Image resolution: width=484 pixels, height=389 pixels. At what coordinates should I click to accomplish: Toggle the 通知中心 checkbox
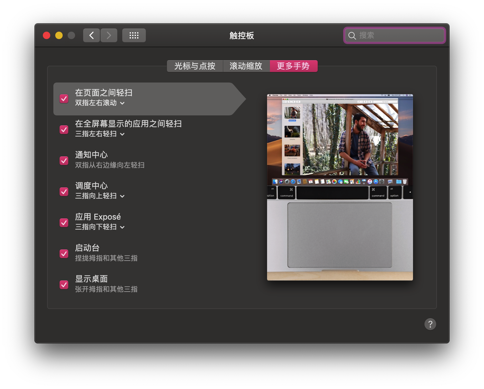click(x=64, y=161)
